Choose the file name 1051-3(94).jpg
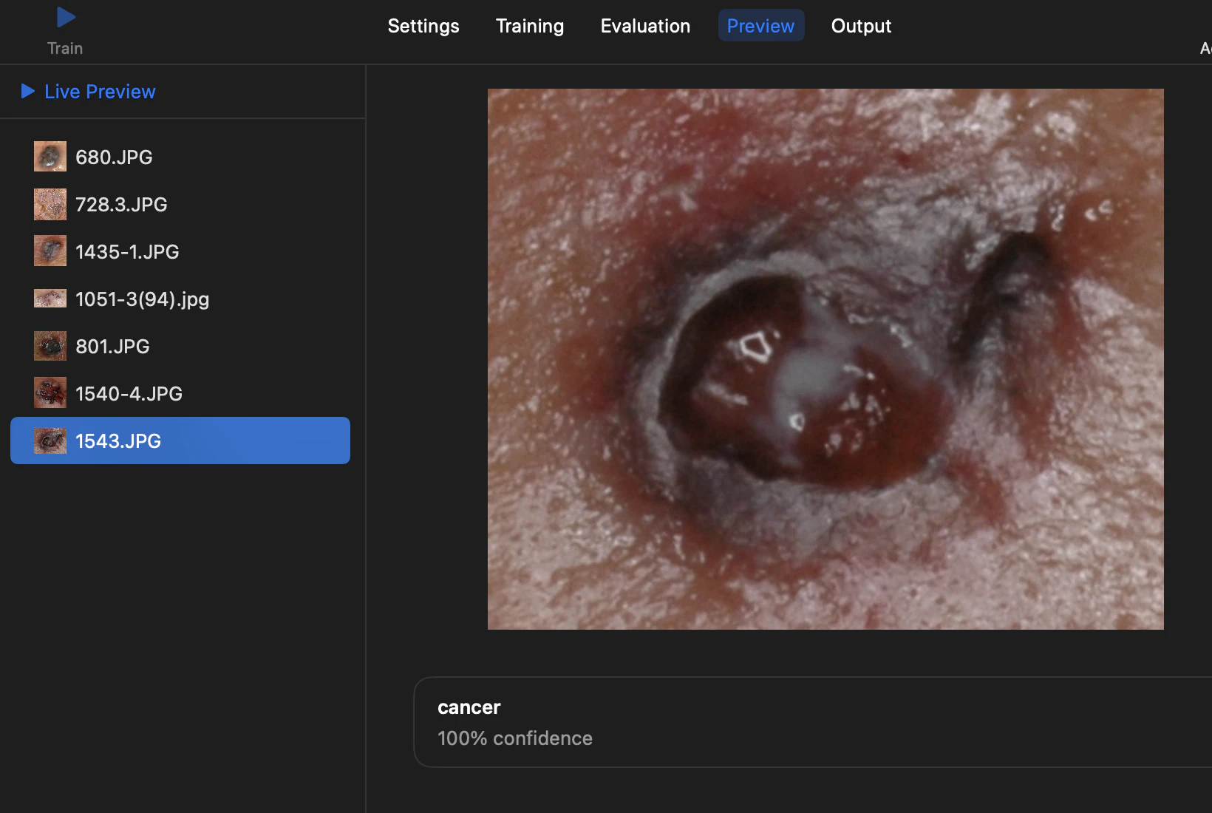This screenshot has height=813, width=1212. [x=142, y=299]
